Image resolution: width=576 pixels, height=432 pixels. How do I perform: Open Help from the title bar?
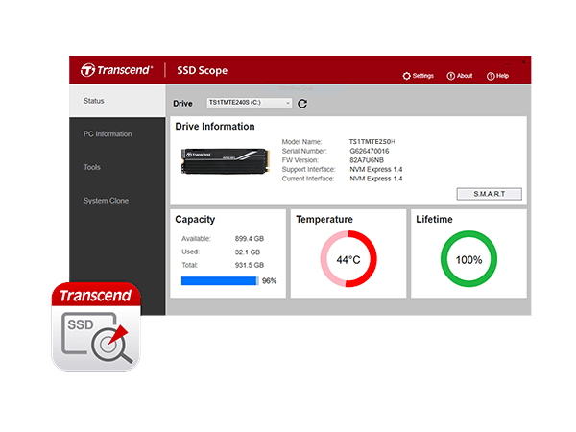coord(491,76)
